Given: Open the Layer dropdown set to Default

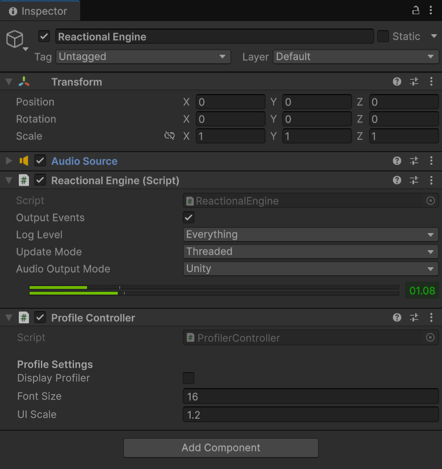Looking at the screenshot, I should [x=356, y=57].
